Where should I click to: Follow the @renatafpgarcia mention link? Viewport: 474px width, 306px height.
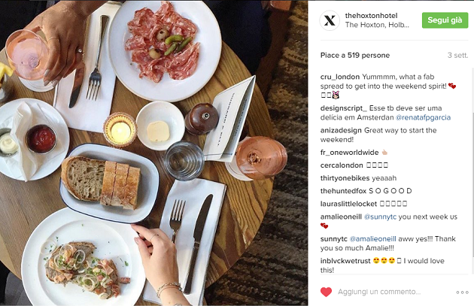click(423, 117)
